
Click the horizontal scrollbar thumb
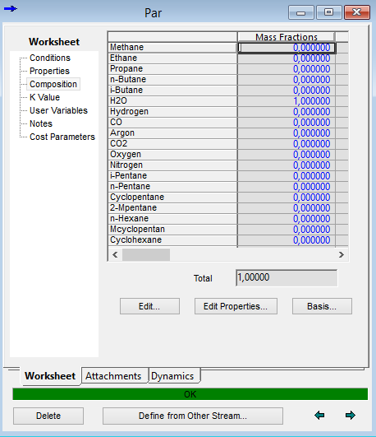click(146, 255)
